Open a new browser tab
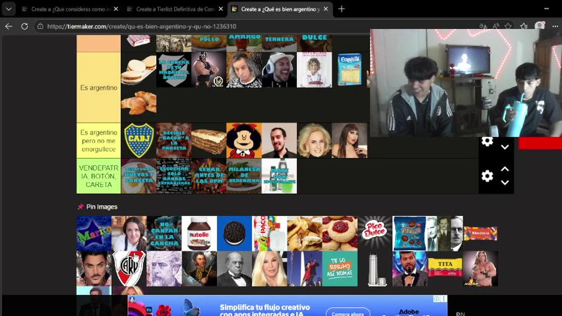Image resolution: width=562 pixels, height=316 pixels. (341, 9)
